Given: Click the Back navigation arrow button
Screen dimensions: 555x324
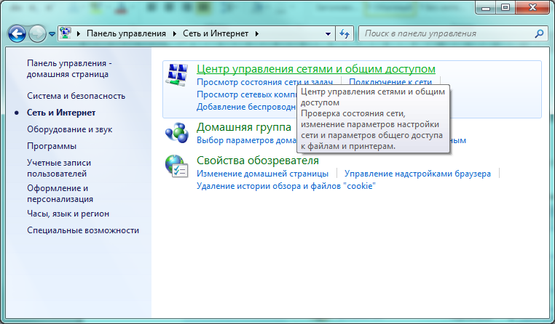Looking at the screenshot, I should 17,34.
